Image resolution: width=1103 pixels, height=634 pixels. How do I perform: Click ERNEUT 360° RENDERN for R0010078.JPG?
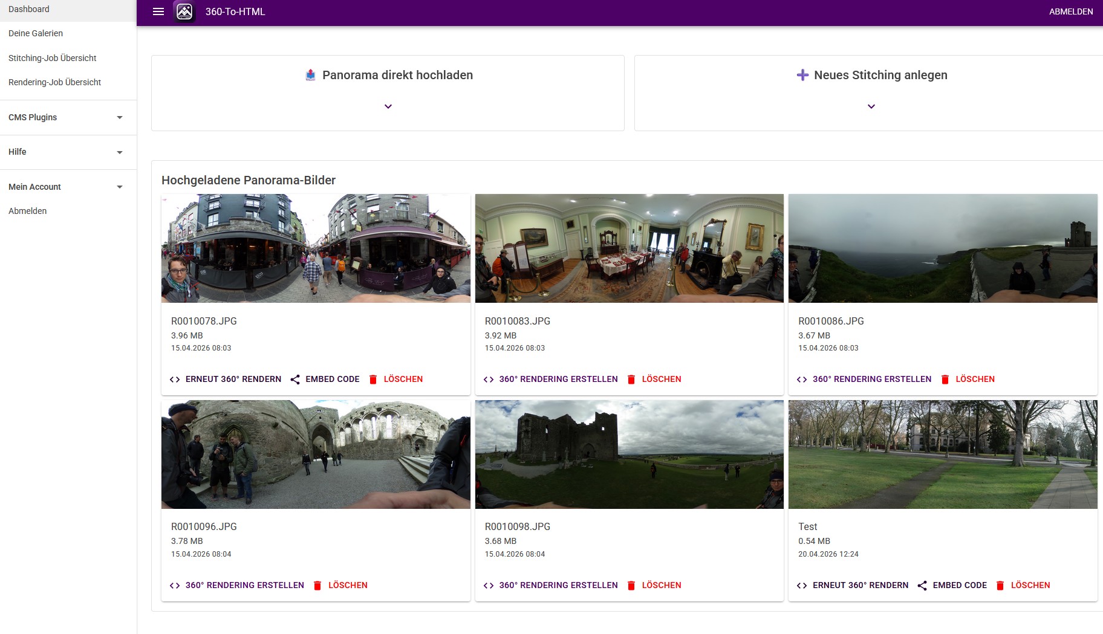pyautogui.click(x=233, y=380)
